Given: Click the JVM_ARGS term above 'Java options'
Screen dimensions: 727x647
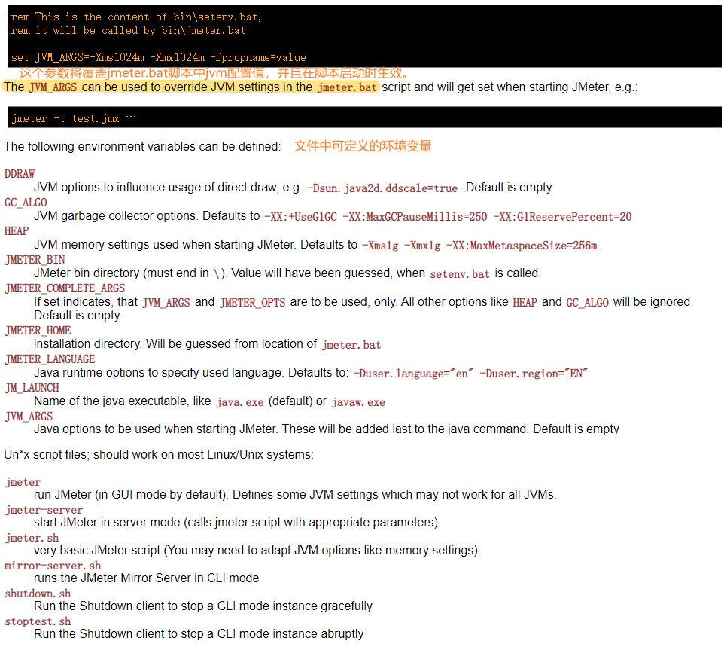Looking at the screenshot, I should [x=29, y=417].
